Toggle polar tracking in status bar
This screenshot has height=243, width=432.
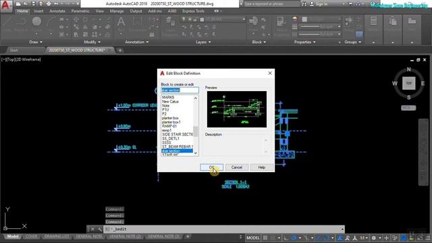tap(294, 238)
